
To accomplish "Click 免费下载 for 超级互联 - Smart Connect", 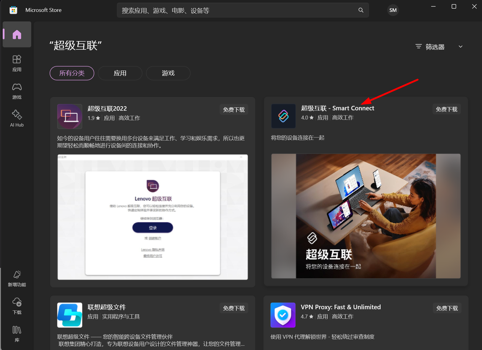I will pos(447,110).
